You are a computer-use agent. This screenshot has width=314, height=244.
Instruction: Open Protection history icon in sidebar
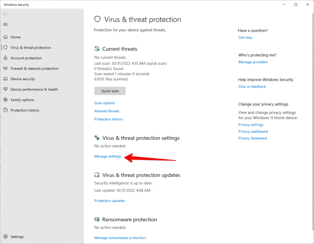point(6,110)
